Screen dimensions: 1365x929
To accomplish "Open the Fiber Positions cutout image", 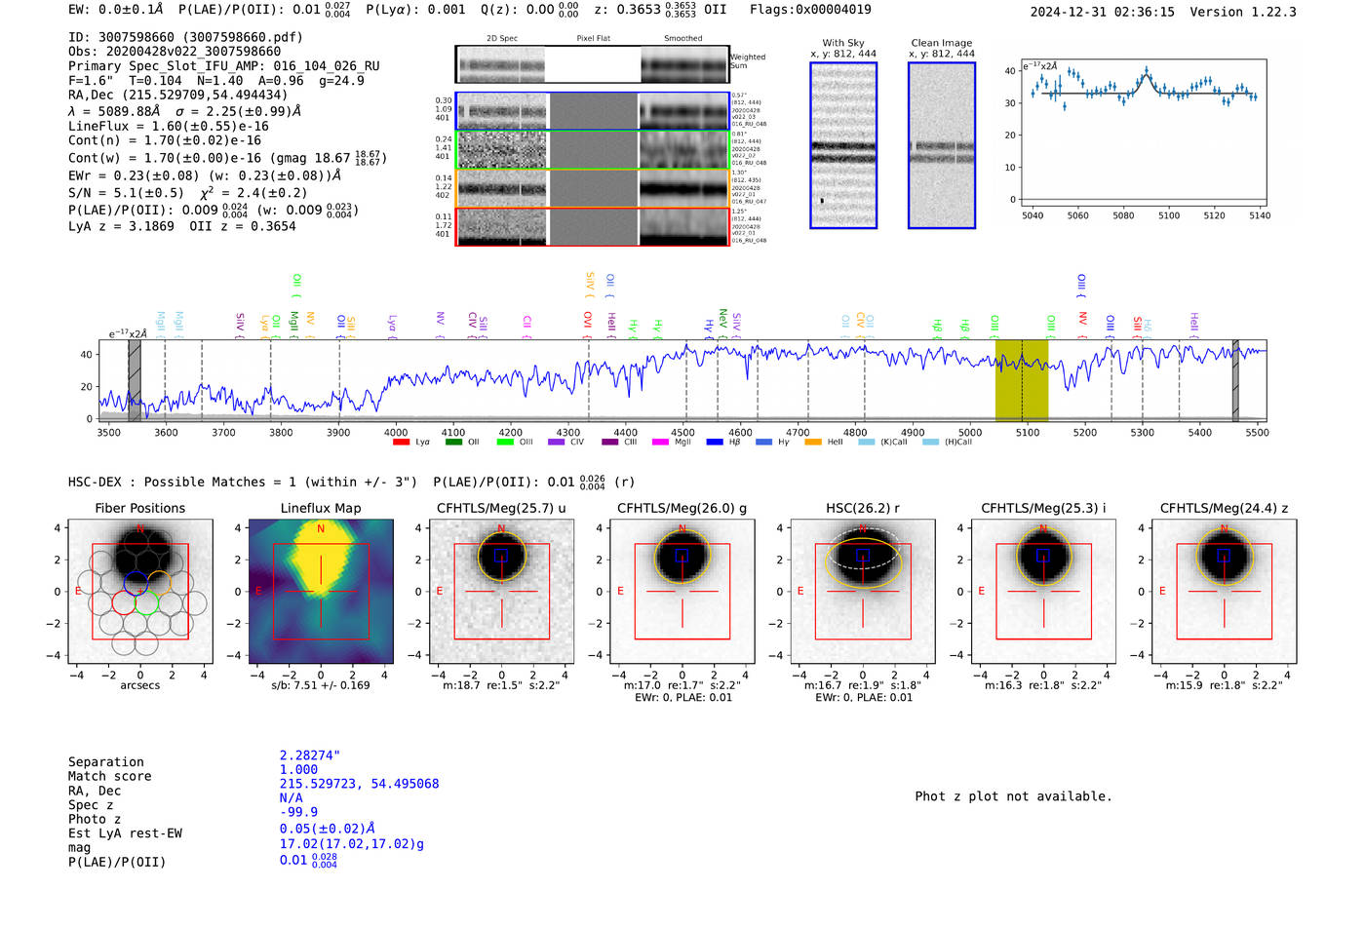I will [x=140, y=591].
